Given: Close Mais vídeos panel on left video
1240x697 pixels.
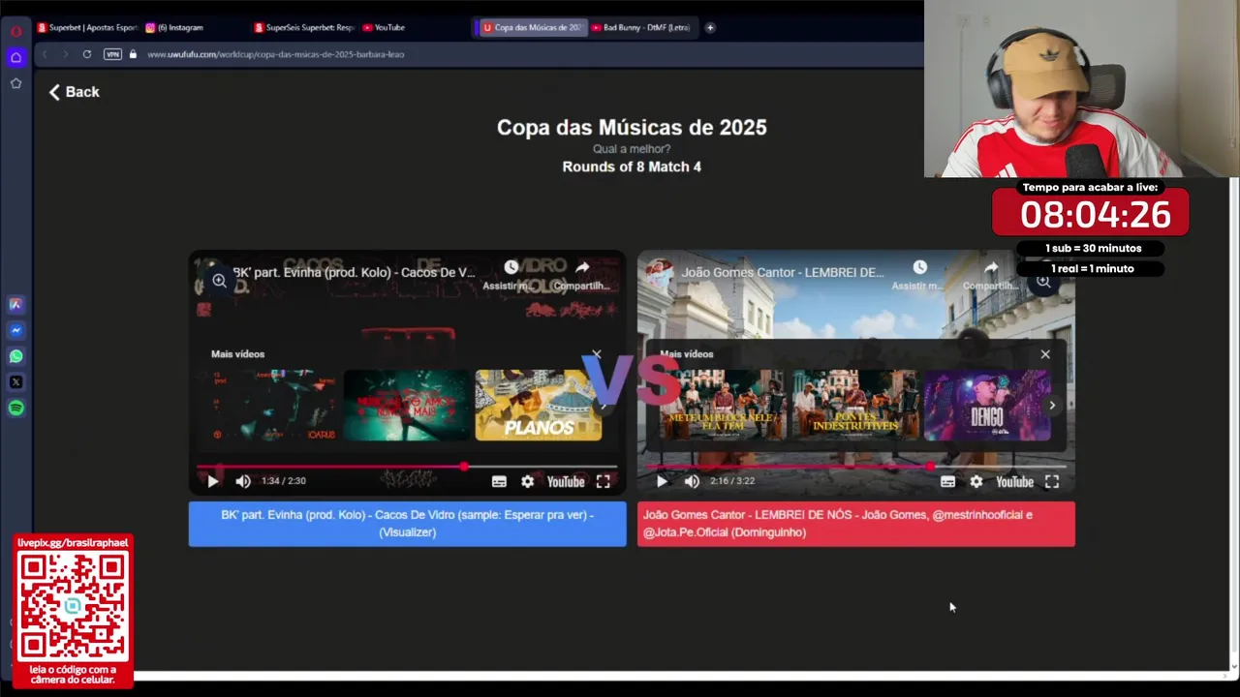Looking at the screenshot, I should pos(597,354).
